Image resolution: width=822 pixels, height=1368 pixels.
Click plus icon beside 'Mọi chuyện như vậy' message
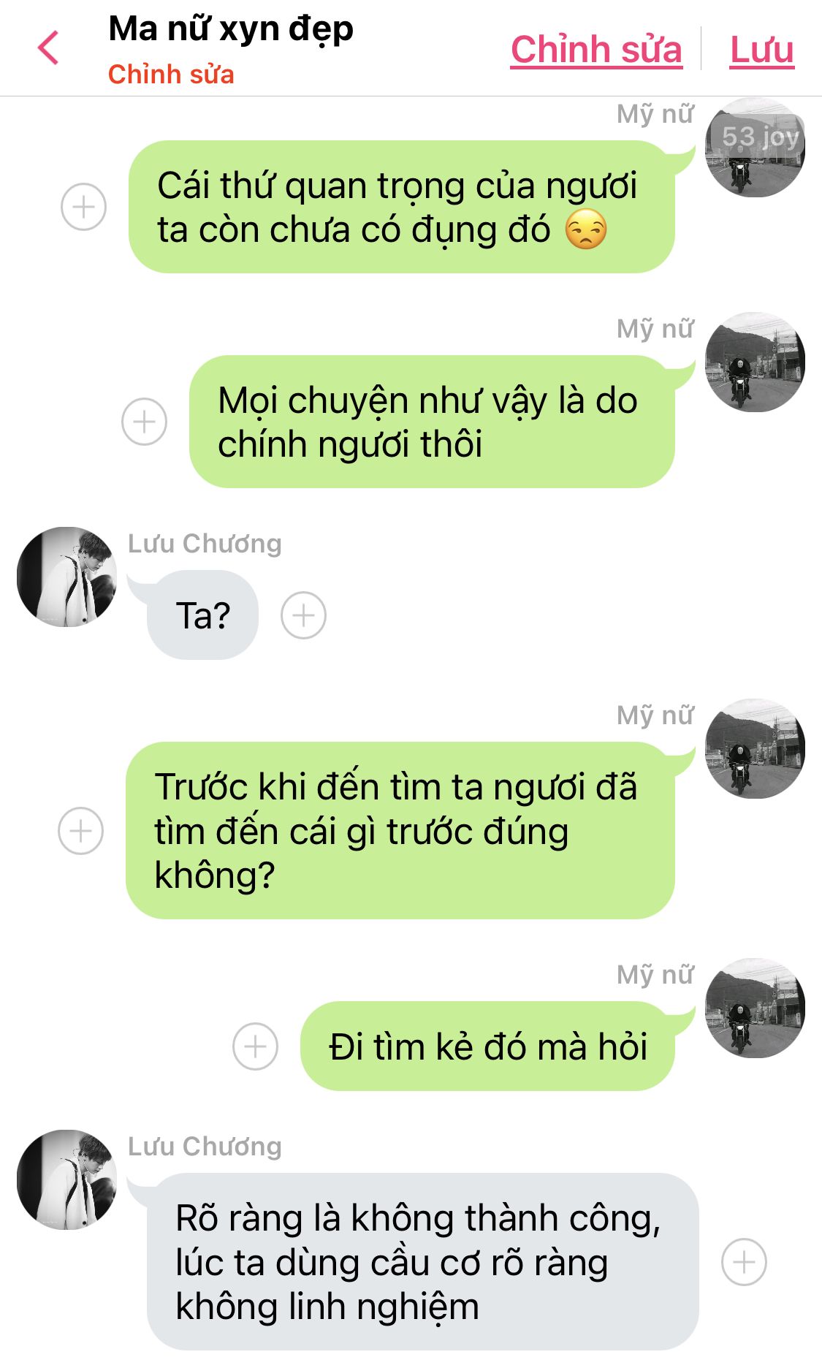144,421
